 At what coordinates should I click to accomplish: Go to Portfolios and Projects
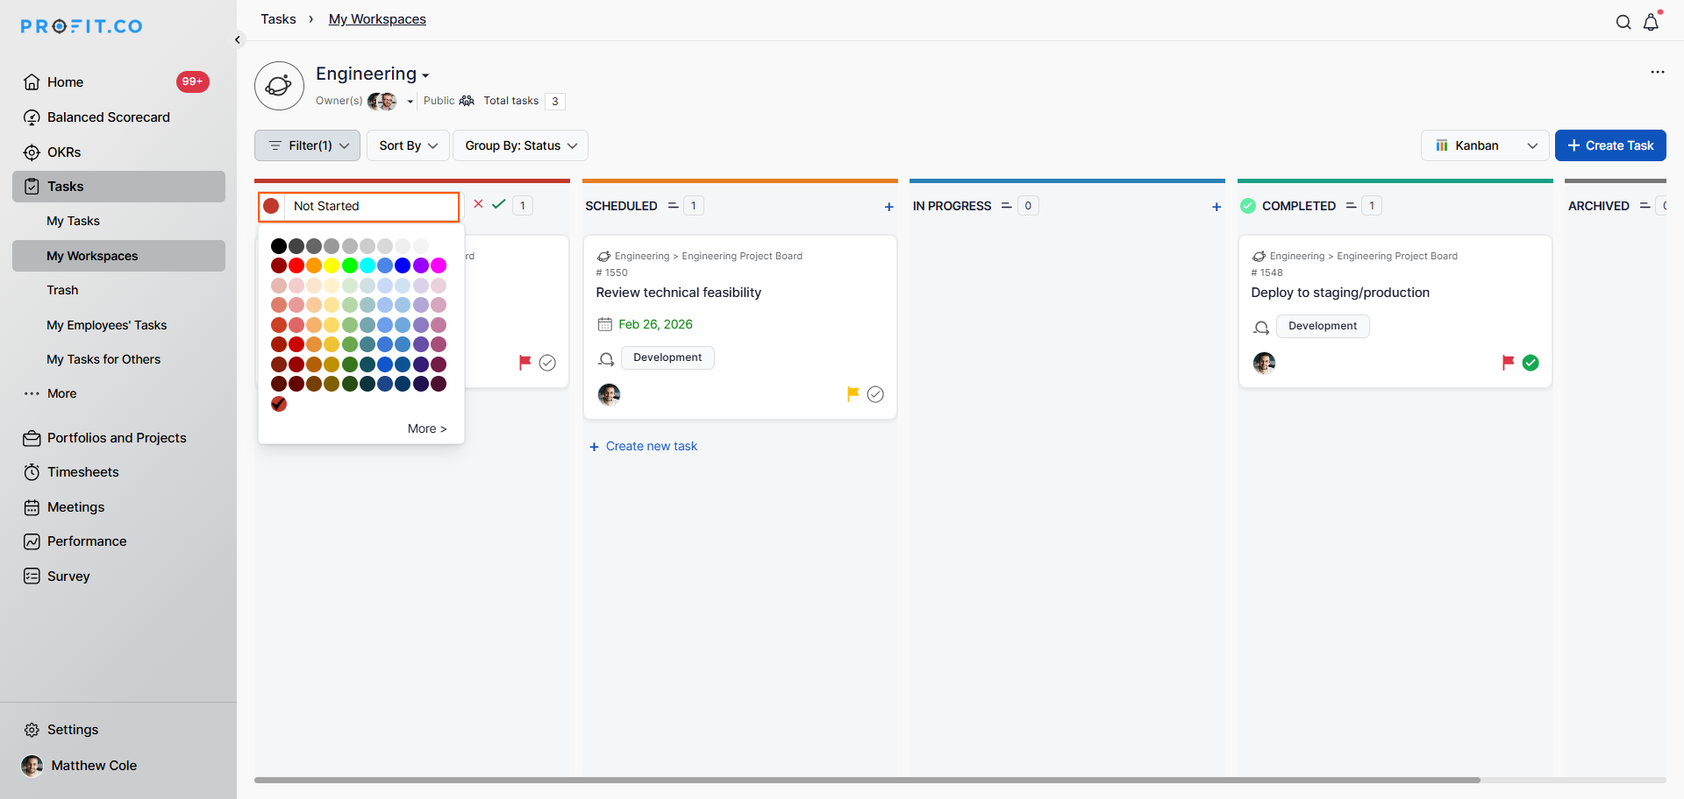click(x=117, y=438)
